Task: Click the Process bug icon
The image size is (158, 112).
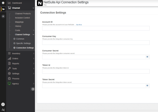Action: pos(9,79)
